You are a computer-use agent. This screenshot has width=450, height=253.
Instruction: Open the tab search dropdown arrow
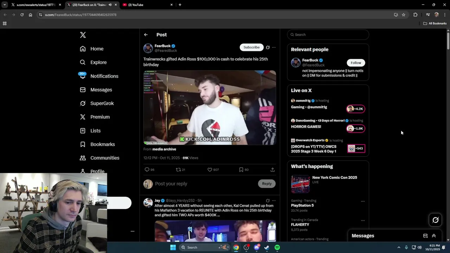coord(5,5)
